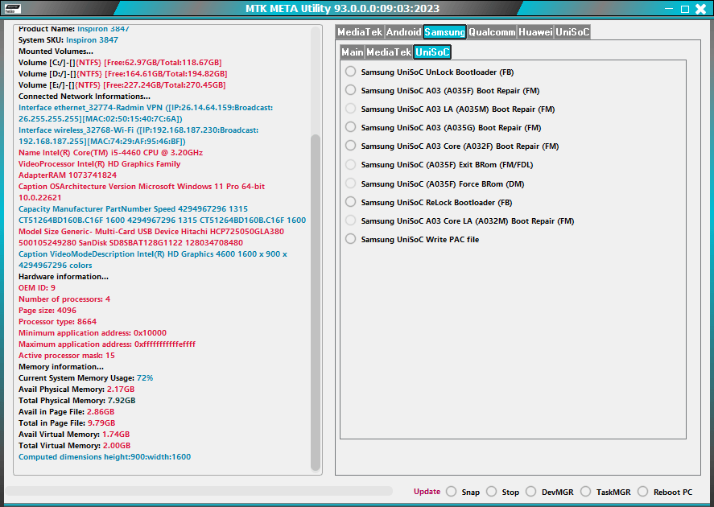Screen dimensions: 714x507
Task: Select Samsung UniSoC Write PAC file option
Action: 350,239
